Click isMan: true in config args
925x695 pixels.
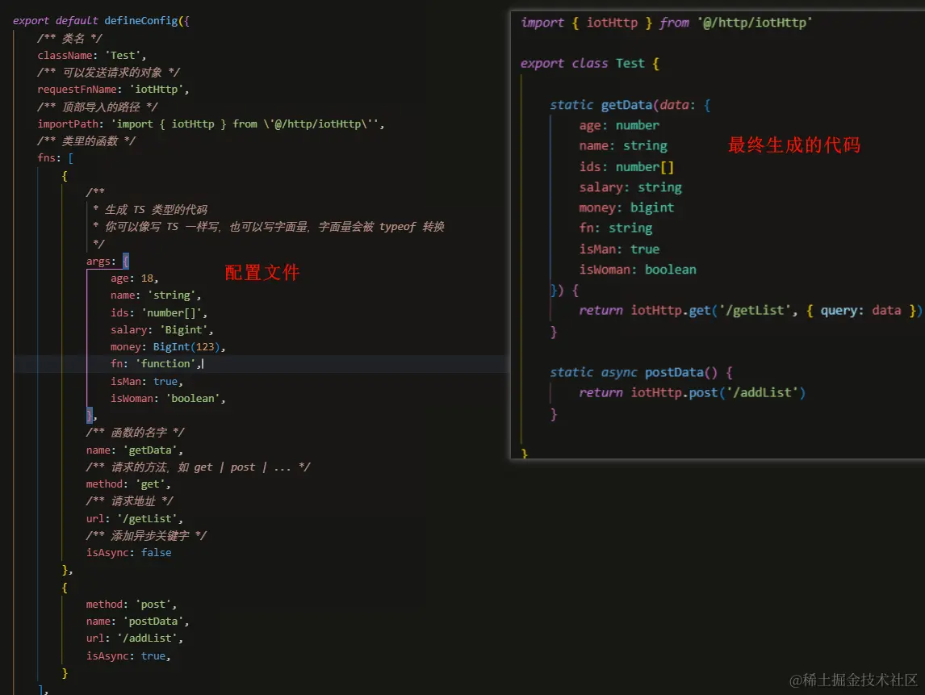click(147, 382)
